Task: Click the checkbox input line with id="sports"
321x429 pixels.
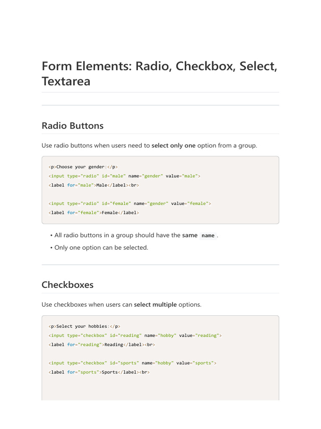Action: 132,363
